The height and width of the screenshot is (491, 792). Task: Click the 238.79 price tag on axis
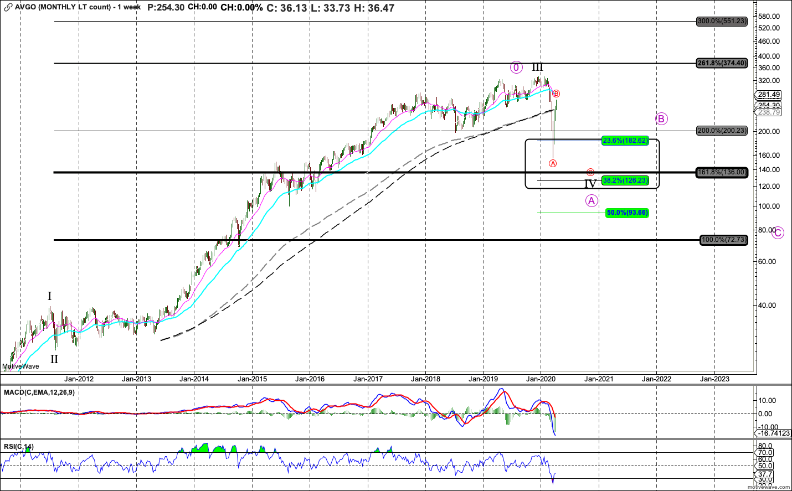click(769, 112)
